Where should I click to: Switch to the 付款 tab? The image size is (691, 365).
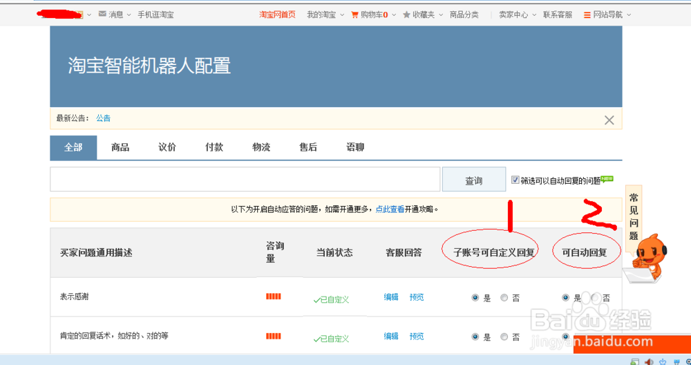214,148
